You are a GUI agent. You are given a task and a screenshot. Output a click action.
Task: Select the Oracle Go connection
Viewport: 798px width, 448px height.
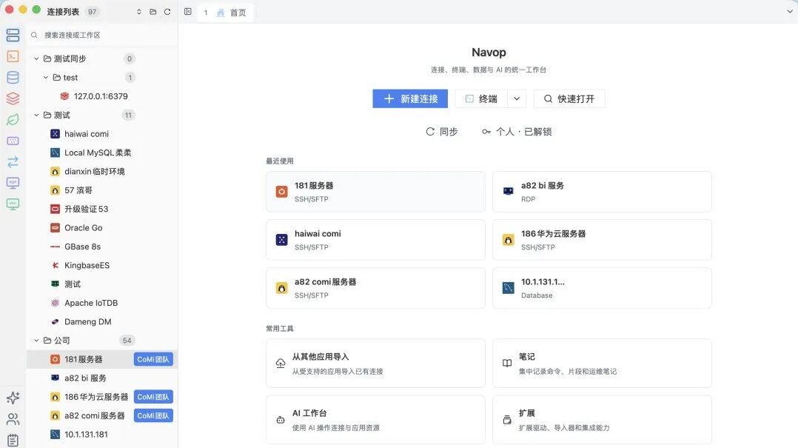102,227
